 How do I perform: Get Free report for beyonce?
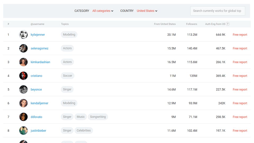[x=240, y=90]
